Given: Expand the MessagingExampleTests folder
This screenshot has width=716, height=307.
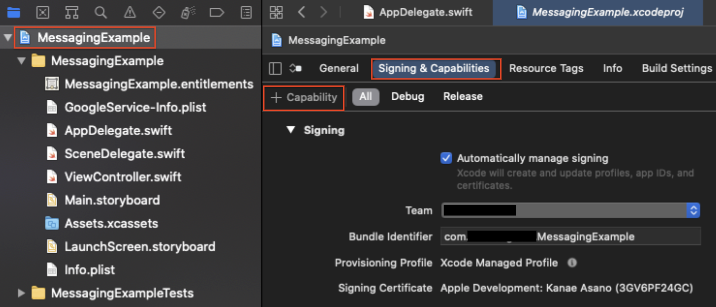Looking at the screenshot, I should click(21, 293).
